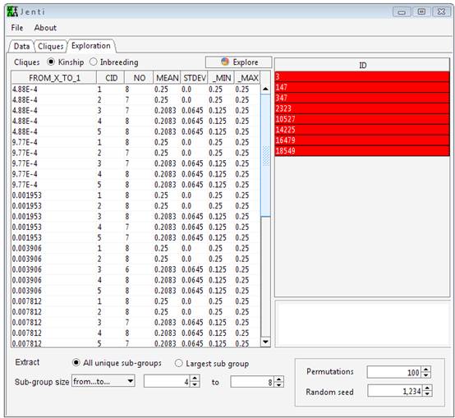The width and height of the screenshot is (455, 418).
Task: Increment the sub-group minimum size spinner
Action: (x=195, y=379)
